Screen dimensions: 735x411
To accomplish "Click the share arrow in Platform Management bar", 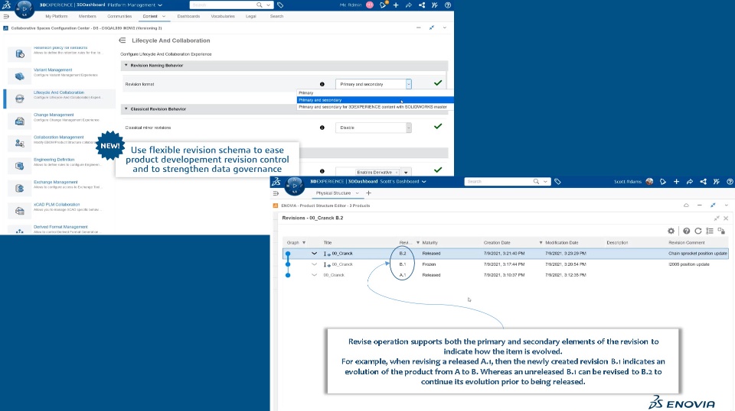I will [x=408, y=5].
